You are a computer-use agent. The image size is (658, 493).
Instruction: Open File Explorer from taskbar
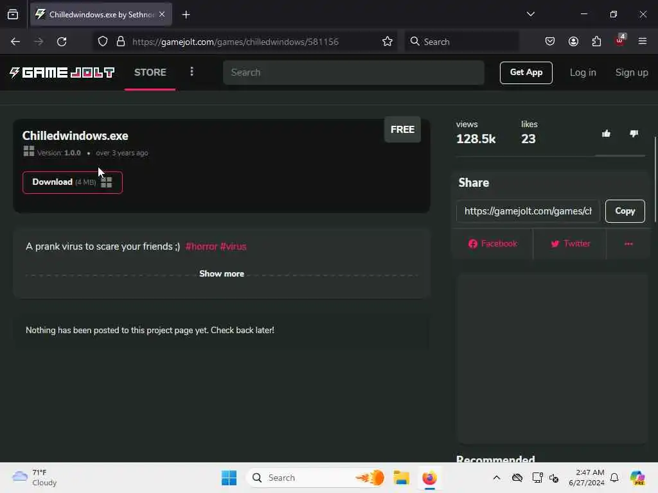pyautogui.click(x=401, y=478)
